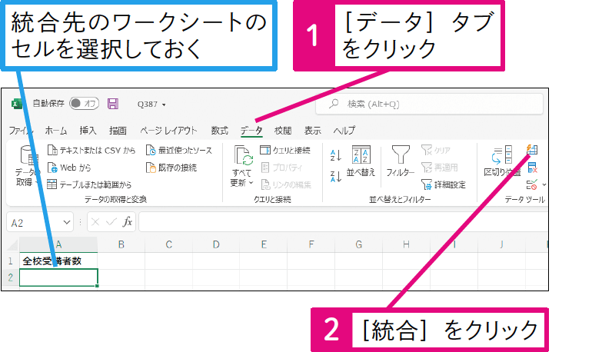Click クエリと接続 button
Screen dimensions: 602x352
click(285, 150)
